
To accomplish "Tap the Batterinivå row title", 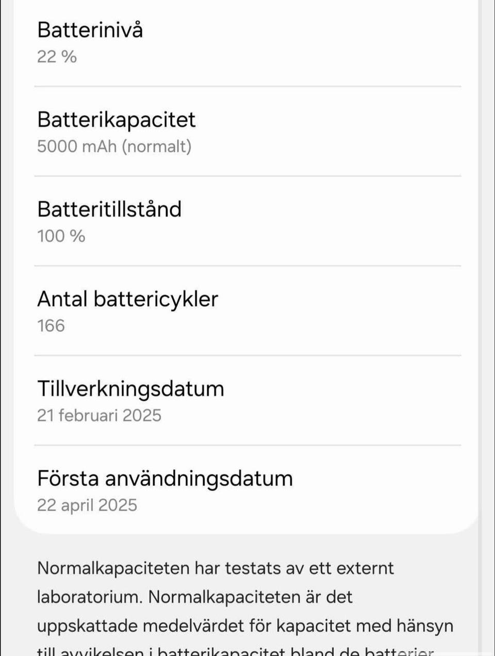I will click(x=90, y=30).
